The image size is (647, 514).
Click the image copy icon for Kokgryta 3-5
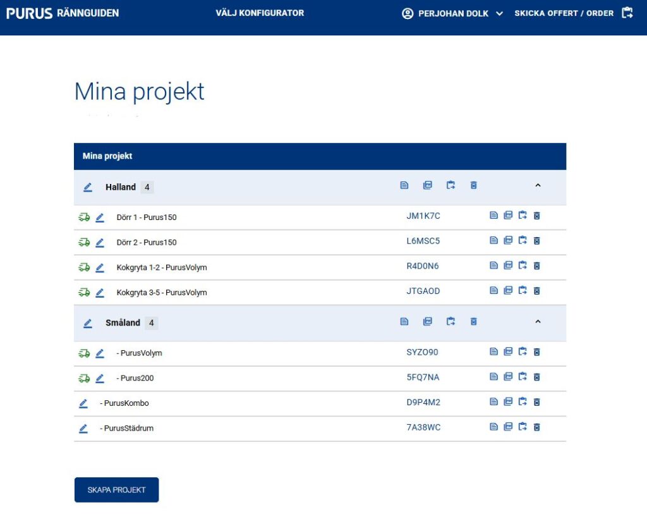click(x=508, y=291)
